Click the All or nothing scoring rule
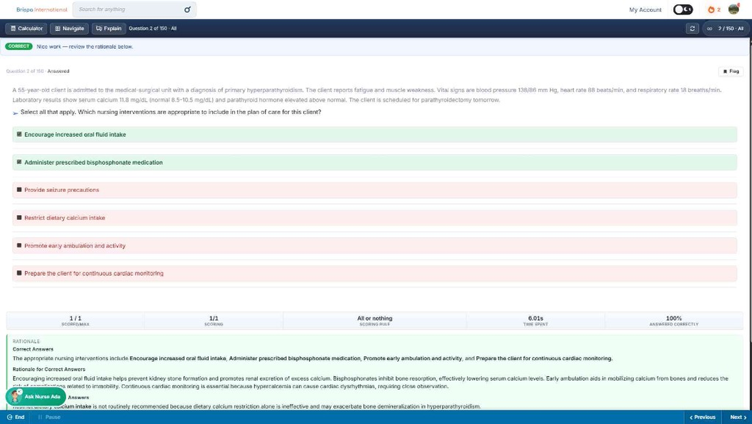The image size is (752, 424). 375,318
